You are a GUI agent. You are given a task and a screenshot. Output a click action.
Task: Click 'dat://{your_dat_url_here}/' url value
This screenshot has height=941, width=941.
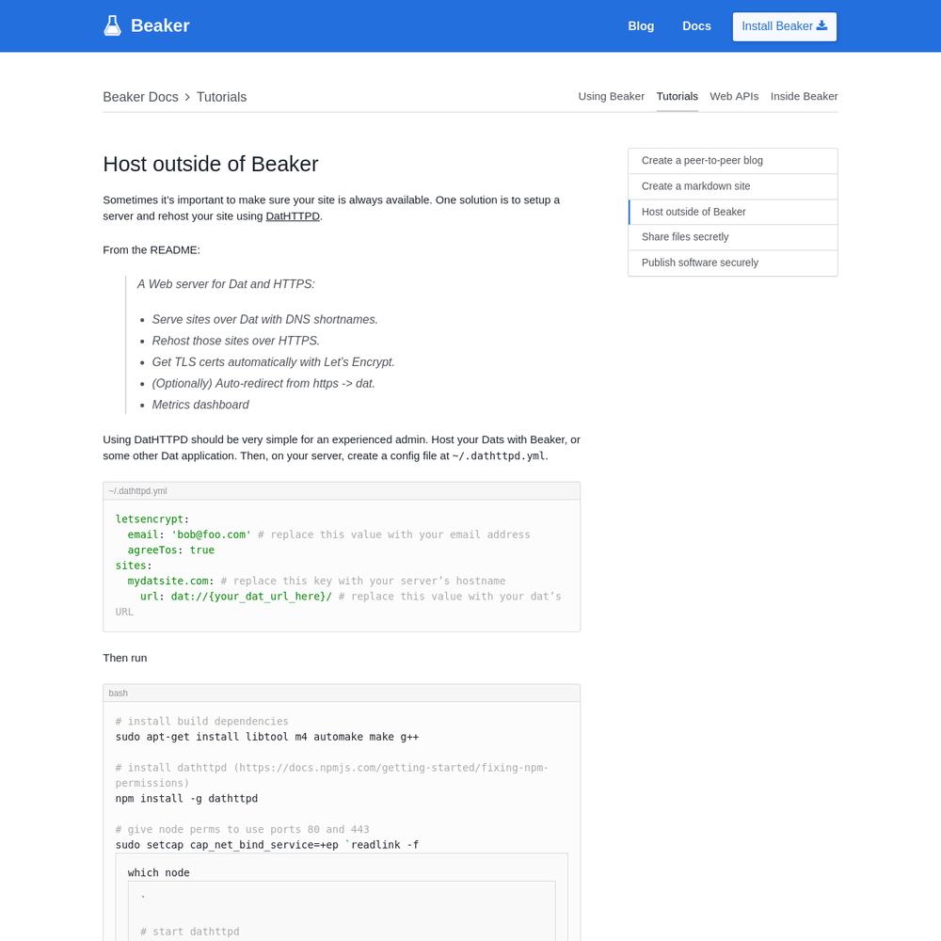[251, 597]
